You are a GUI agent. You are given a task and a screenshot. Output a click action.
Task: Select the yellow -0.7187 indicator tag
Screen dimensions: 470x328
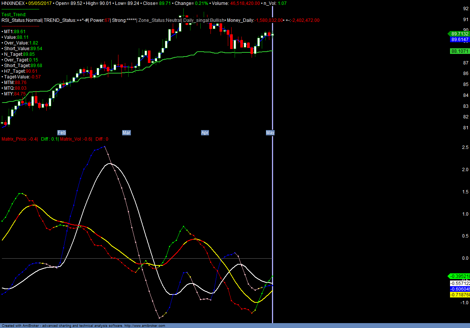click(x=459, y=295)
